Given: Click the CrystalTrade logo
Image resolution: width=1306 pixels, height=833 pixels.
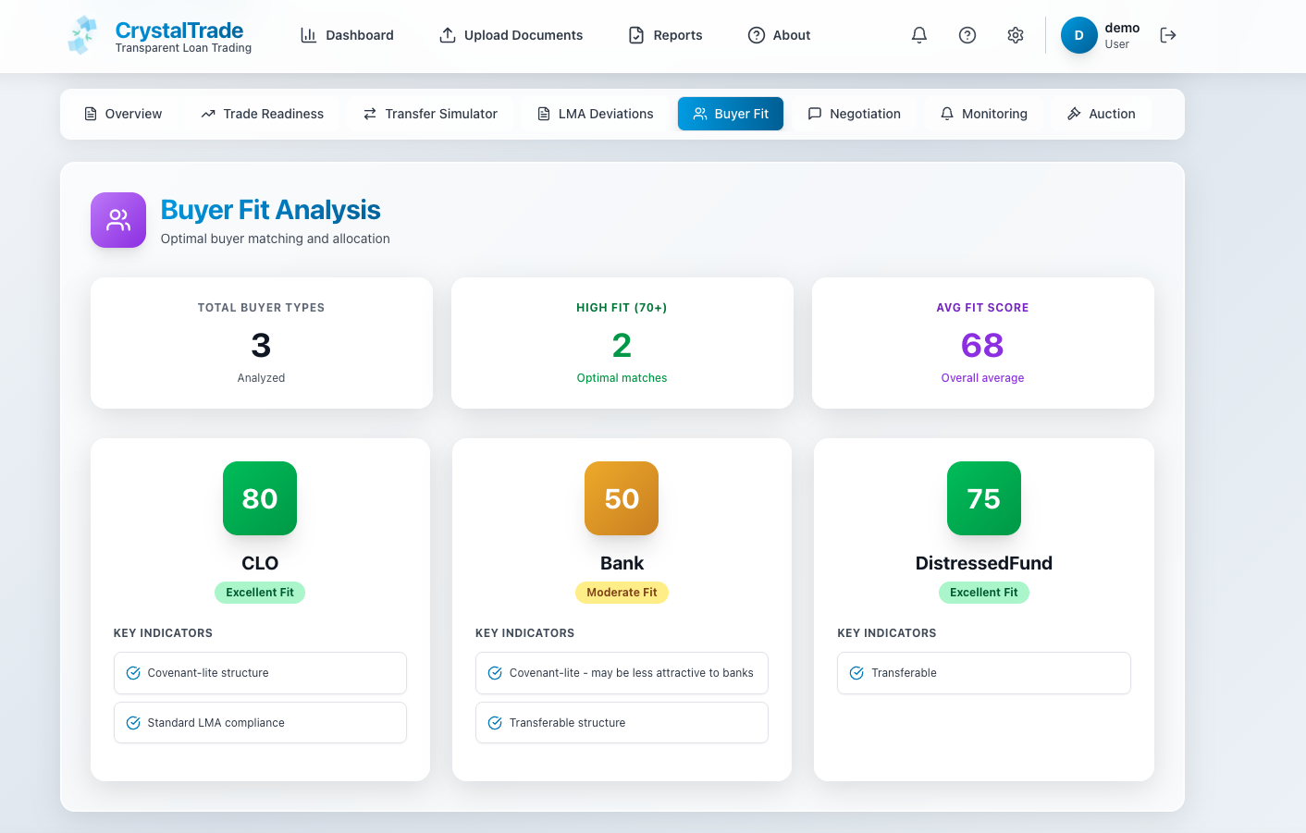Looking at the screenshot, I should pyautogui.click(x=83, y=35).
